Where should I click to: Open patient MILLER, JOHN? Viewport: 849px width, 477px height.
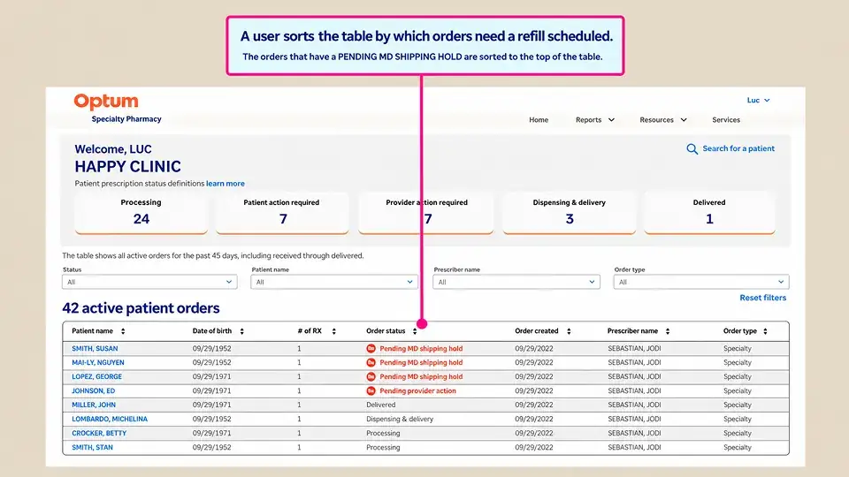[94, 405]
